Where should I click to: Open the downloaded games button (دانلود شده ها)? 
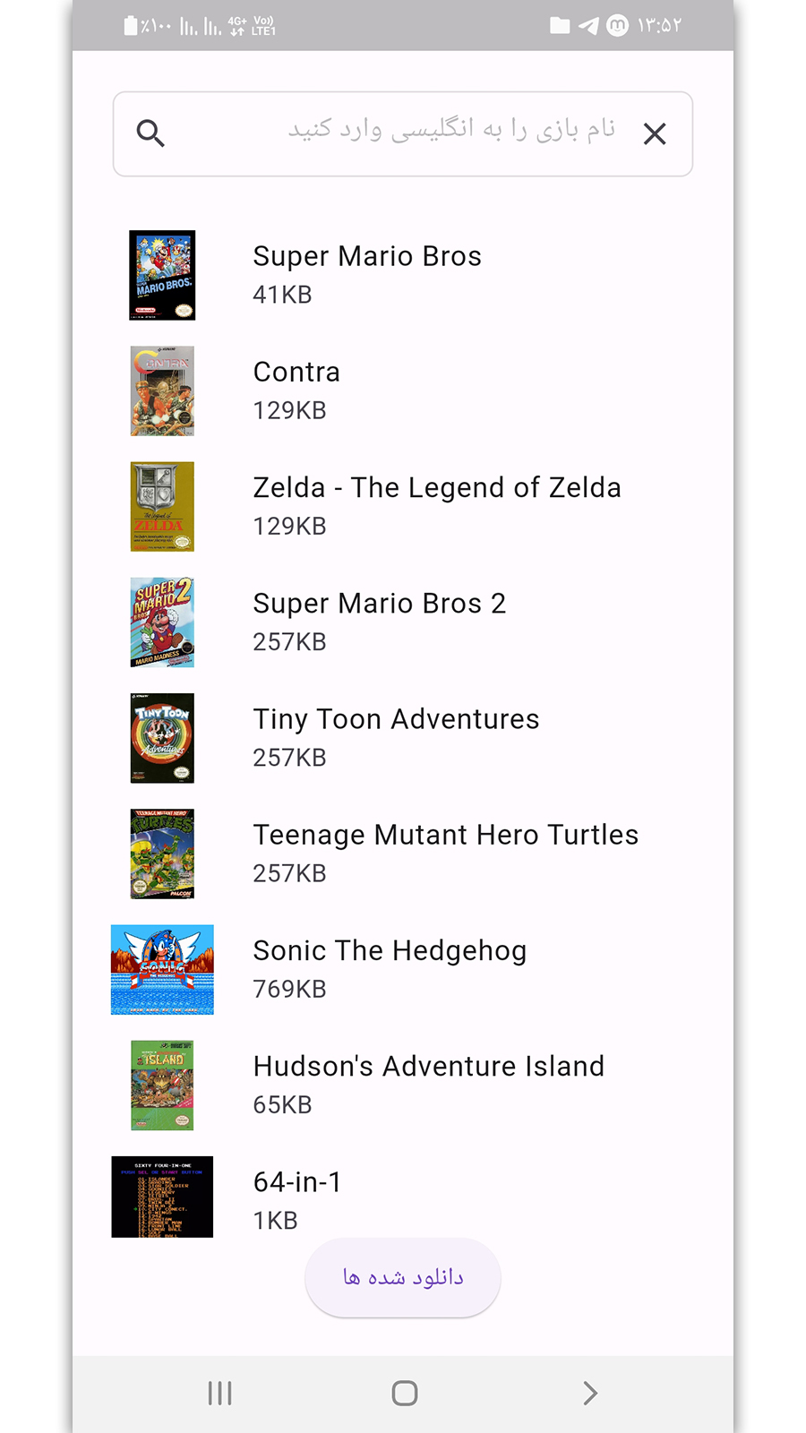pyautogui.click(x=403, y=1277)
